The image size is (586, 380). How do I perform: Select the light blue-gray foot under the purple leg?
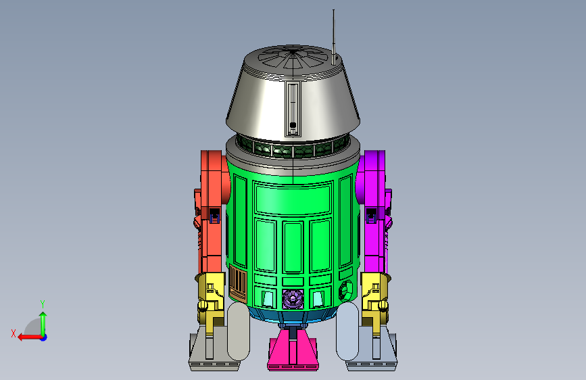tap(372, 350)
